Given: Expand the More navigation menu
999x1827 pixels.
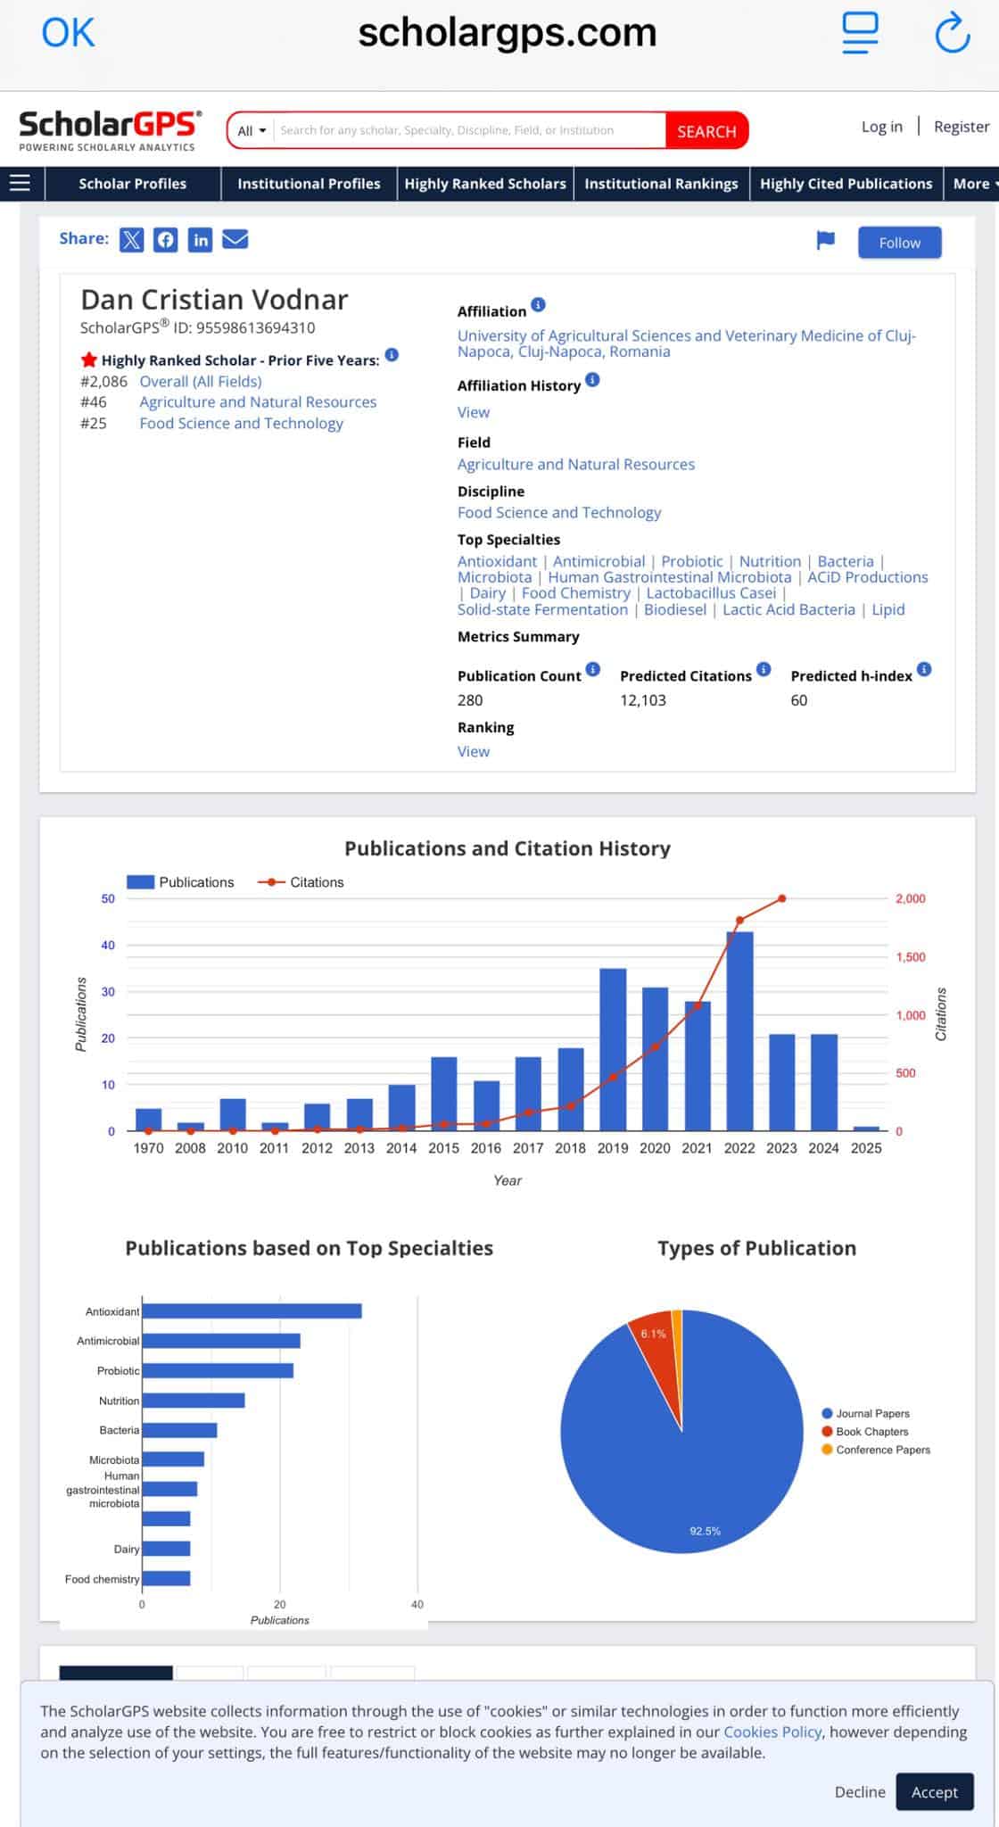Looking at the screenshot, I should (971, 184).
